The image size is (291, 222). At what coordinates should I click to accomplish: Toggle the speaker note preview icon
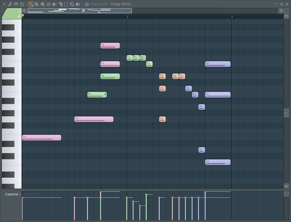pos(87,4)
